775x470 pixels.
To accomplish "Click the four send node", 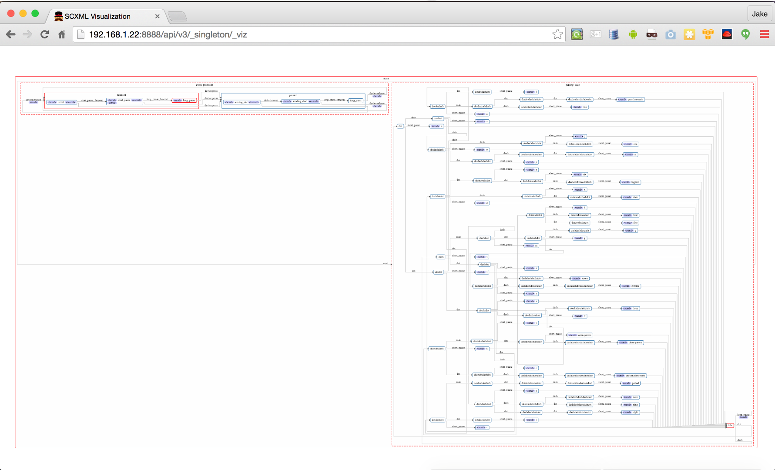I will click(631, 215).
